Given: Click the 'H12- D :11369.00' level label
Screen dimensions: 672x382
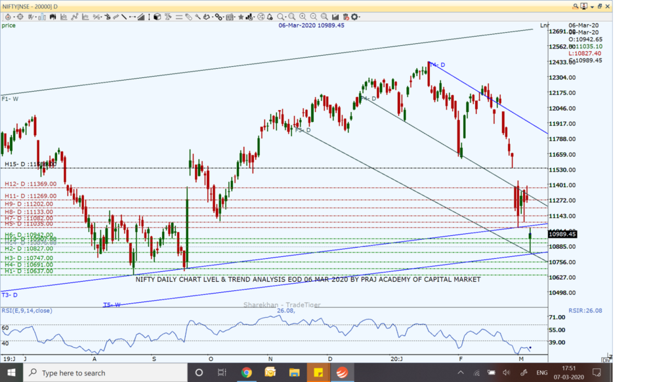Looking at the screenshot, I should pos(30,184).
